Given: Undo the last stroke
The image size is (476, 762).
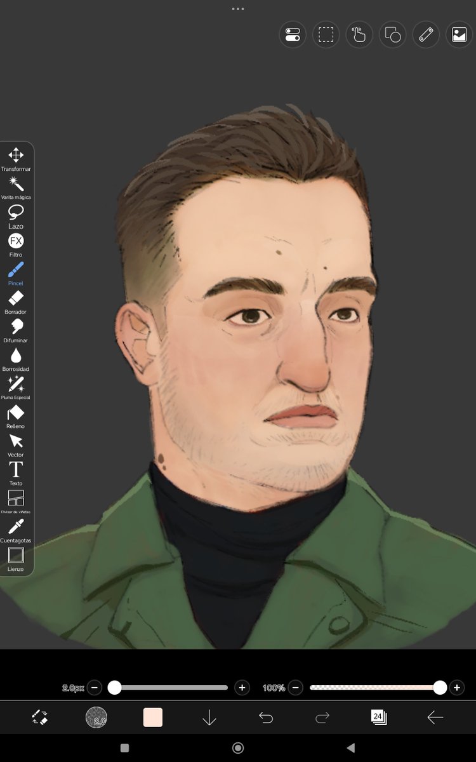Looking at the screenshot, I should tap(266, 718).
